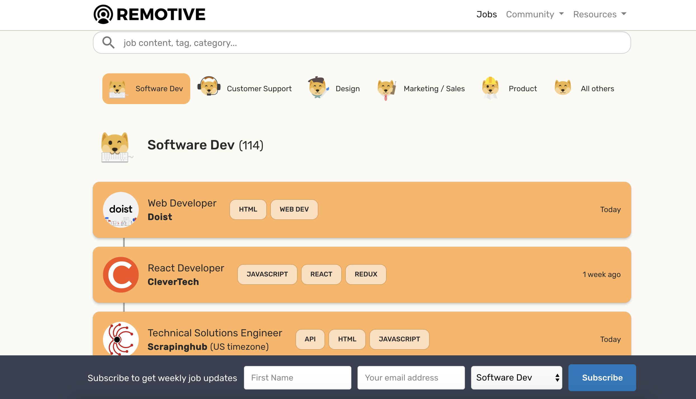Click the CleverTech company logo
This screenshot has width=696, height=399.
(x=121, y=274)
